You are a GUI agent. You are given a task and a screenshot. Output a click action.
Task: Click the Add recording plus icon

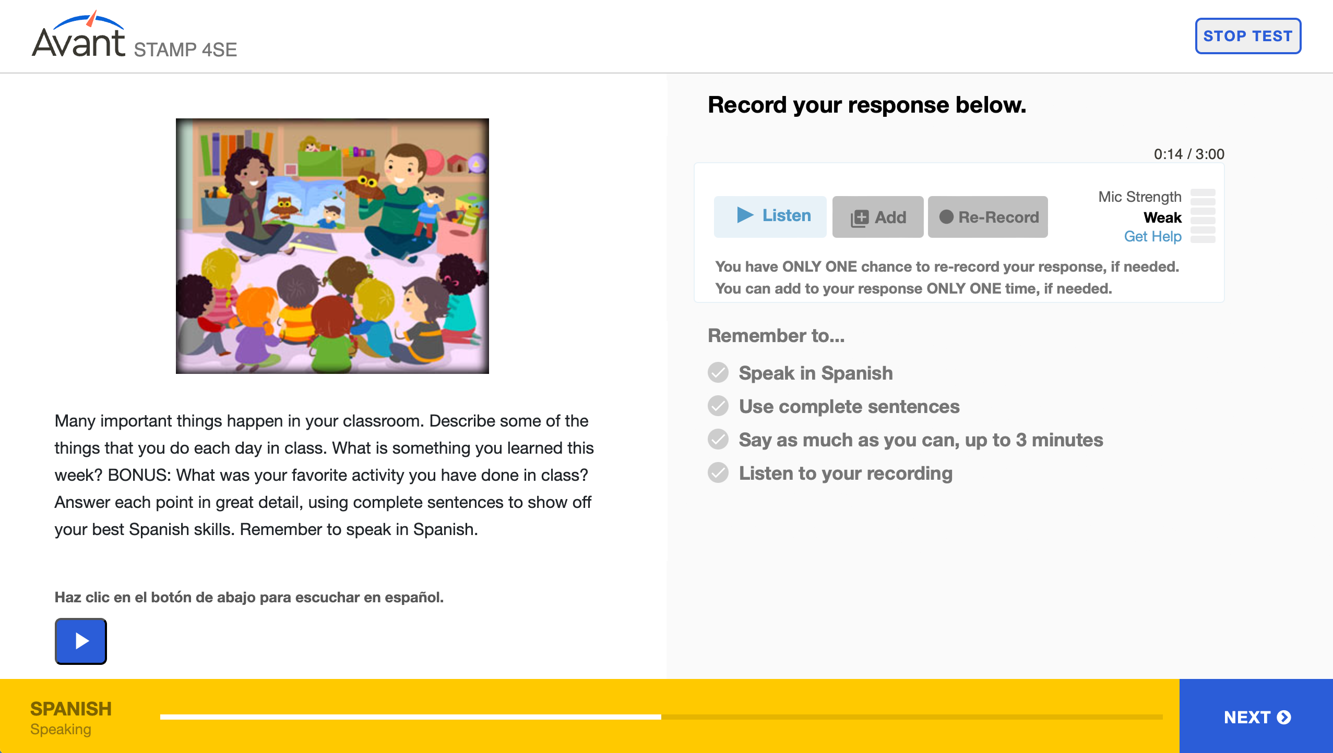[x=860, y=217]
